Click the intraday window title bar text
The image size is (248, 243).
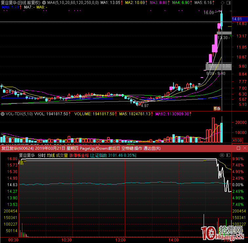click(x=81, y=148)
